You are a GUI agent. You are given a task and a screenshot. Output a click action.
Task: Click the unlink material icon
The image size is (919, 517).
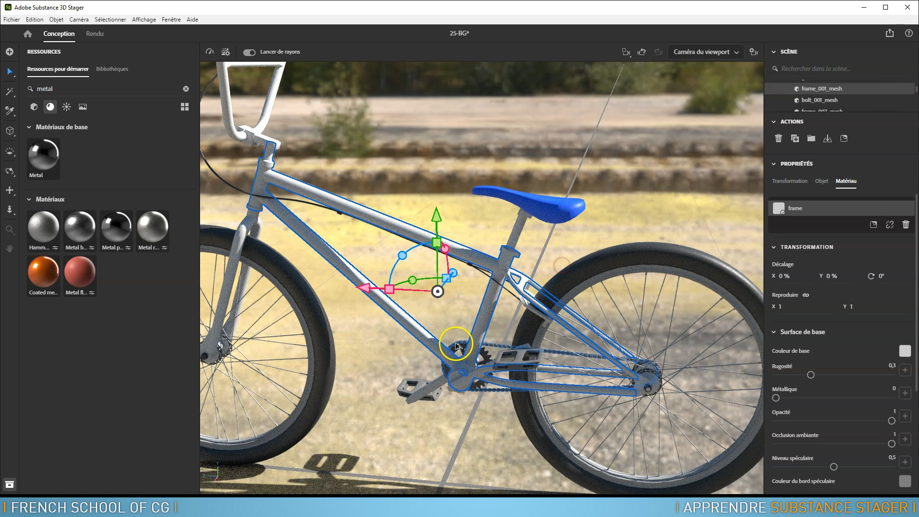(x=890, y=225)
